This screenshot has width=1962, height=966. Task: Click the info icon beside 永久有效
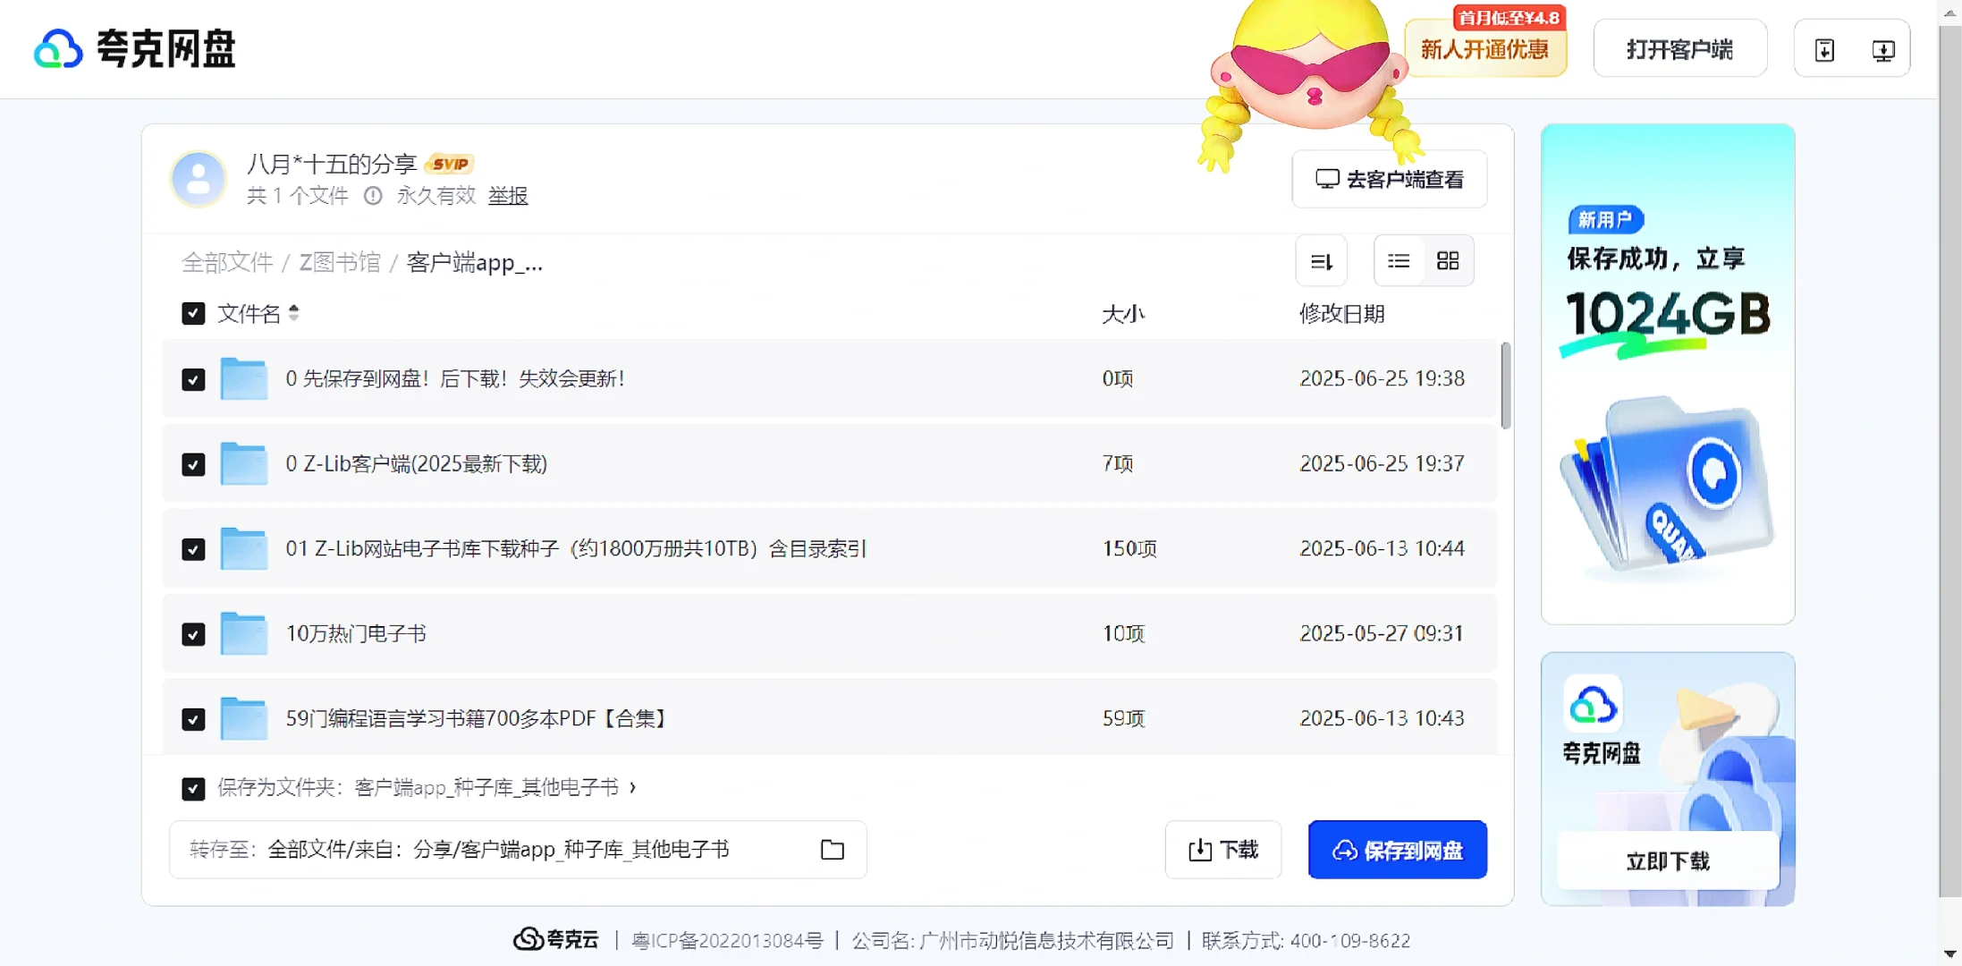click(x=373, y=195)
